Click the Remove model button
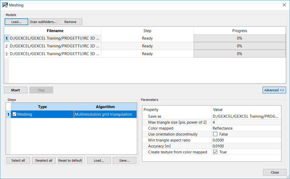Viewport: 290px width, 179px height. pos(70,22)
